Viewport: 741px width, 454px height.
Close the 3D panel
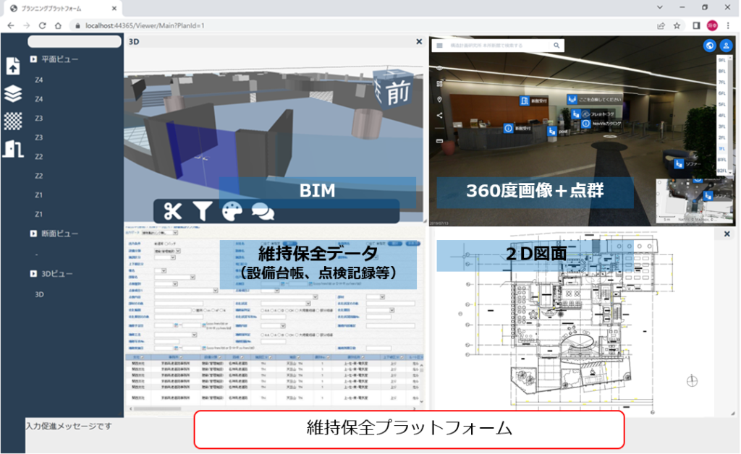(x=418, y=42)
